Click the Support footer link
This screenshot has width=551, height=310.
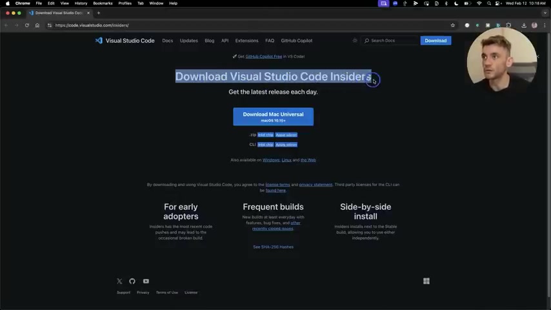coord(123,293)
